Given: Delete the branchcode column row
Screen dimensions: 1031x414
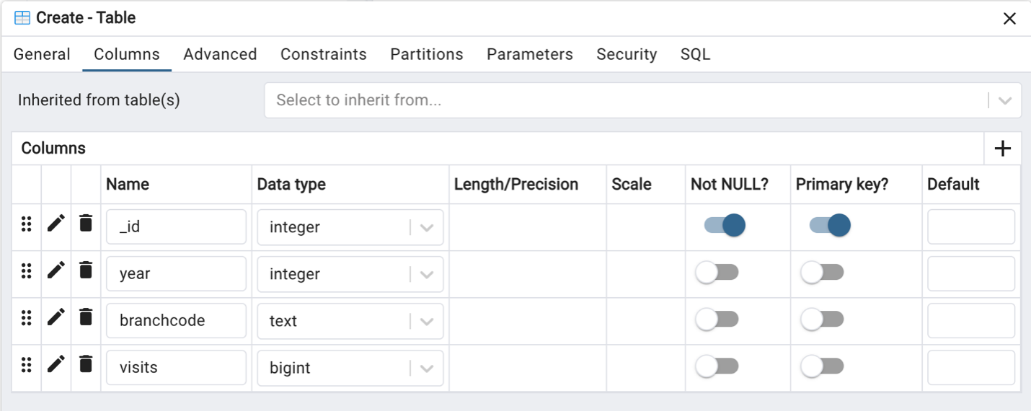Looking at the screenshot, I should 86,317.
